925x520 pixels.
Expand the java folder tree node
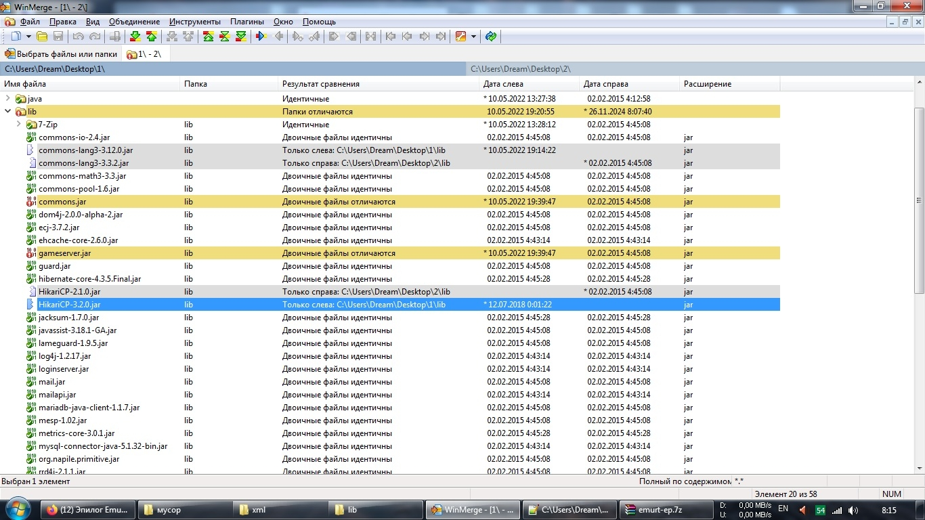pos(8,99)
